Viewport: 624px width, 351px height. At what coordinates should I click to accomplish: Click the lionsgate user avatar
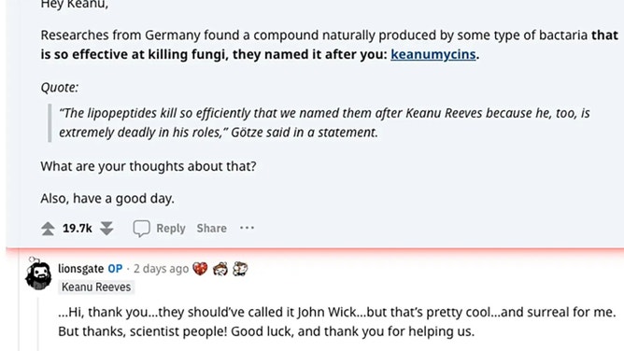[x=38, y=274]
